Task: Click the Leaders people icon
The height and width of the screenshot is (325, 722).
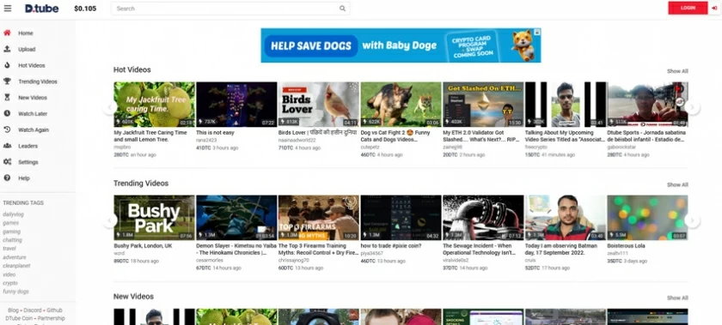Action: click(7, 146)
